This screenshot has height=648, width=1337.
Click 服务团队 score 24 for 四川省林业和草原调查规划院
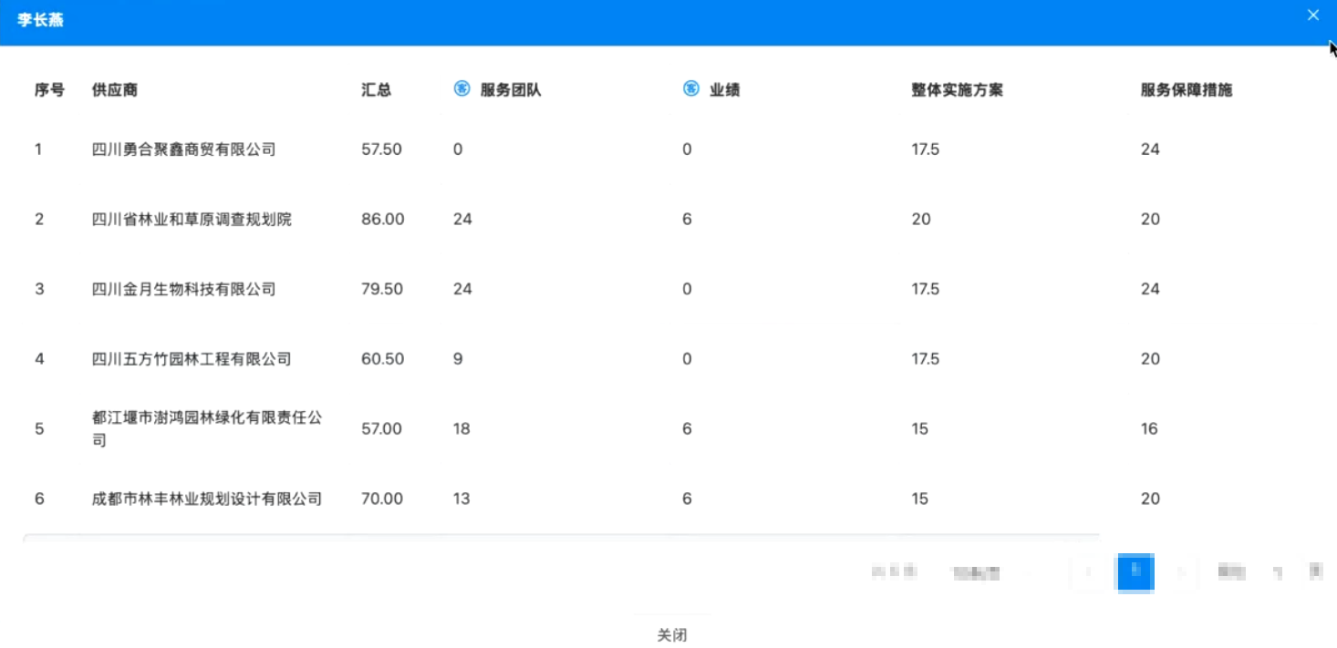pyautogui.click(x=462, y=220)
